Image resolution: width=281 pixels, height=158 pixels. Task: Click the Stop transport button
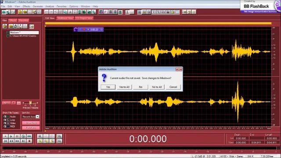pos(5,136)
